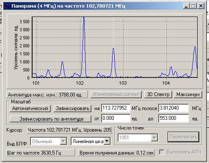Open the Линейная шкала scale dropdown

click(107, 141)
